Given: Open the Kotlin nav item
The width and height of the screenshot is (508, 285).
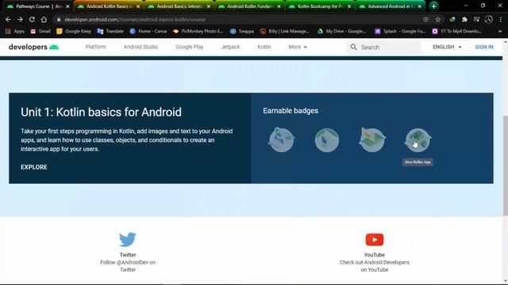Looking at the screenshot, I should pos(264,47).
